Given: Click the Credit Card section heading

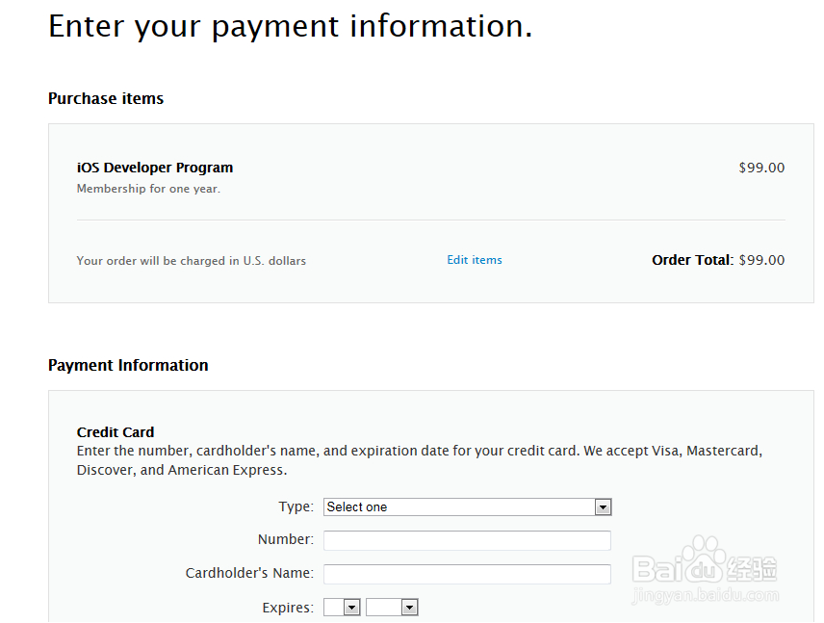Looking at the screenshot, I should [116, 432].
